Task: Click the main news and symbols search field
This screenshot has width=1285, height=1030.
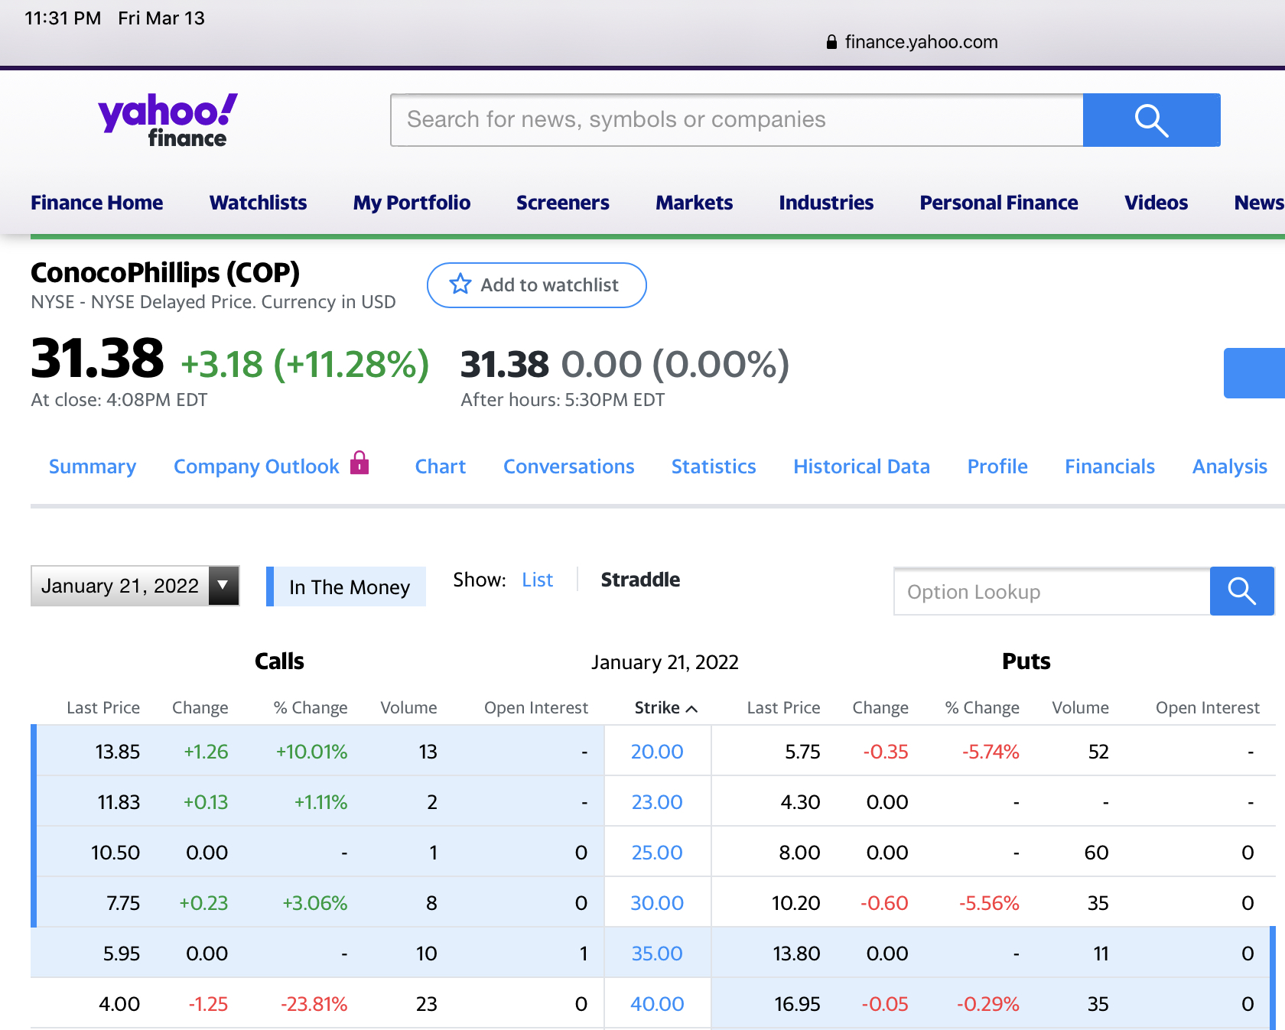Action: pos(736,120)
